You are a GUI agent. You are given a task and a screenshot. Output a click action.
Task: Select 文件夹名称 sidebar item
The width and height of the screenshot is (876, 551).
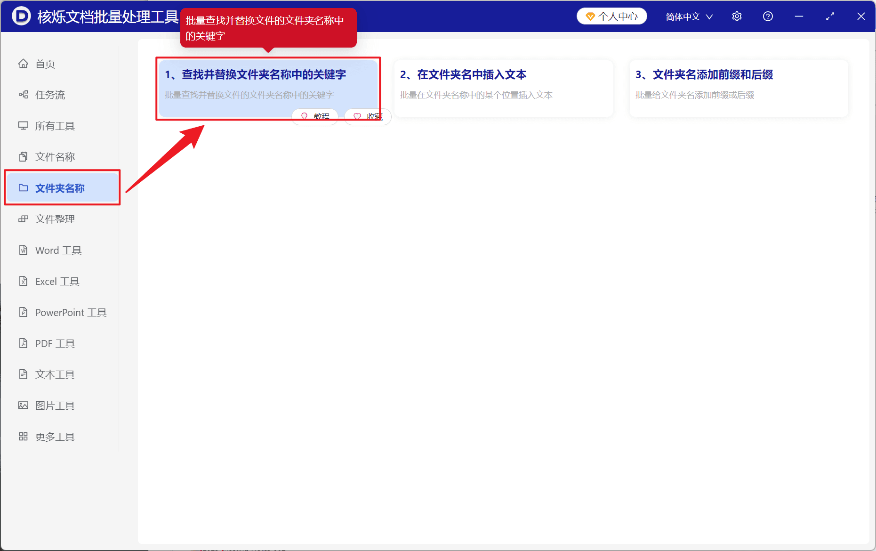[62, 188]
